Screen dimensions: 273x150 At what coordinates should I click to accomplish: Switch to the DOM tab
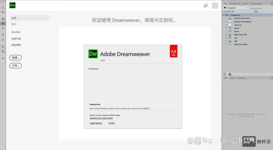[225, 78]
